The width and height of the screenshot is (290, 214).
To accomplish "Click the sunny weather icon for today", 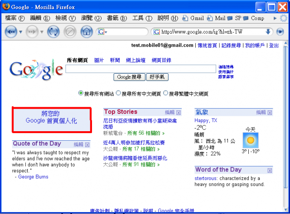I will tap(251, 140).
